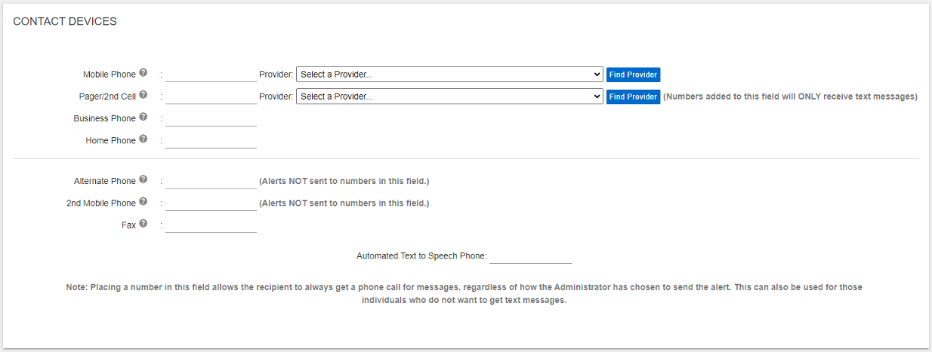Click the Alternate Phone label text

pos(105,181)
